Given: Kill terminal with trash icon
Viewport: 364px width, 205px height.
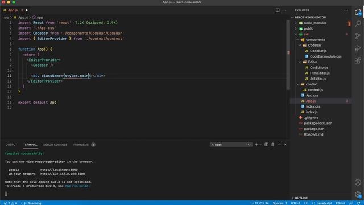Looking at the screenshot, I should 273,145.
